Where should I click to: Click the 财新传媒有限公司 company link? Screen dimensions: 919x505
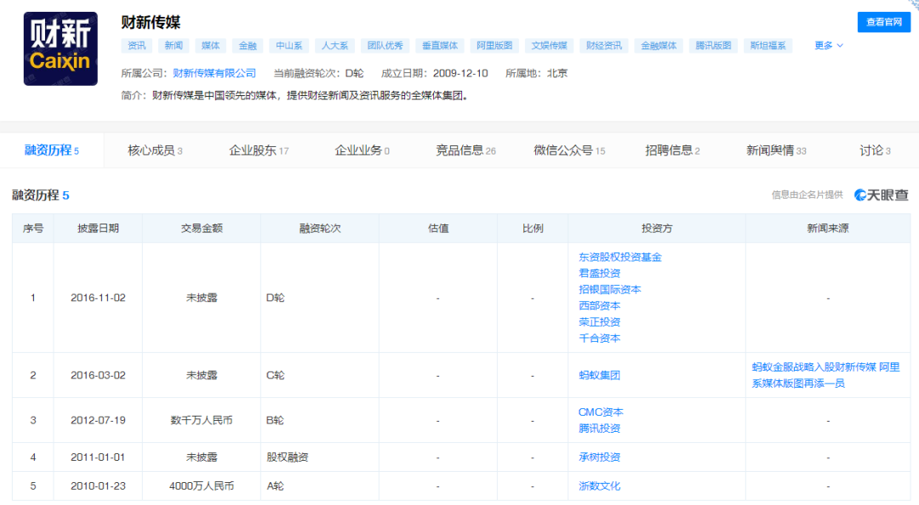pos(214,73)
